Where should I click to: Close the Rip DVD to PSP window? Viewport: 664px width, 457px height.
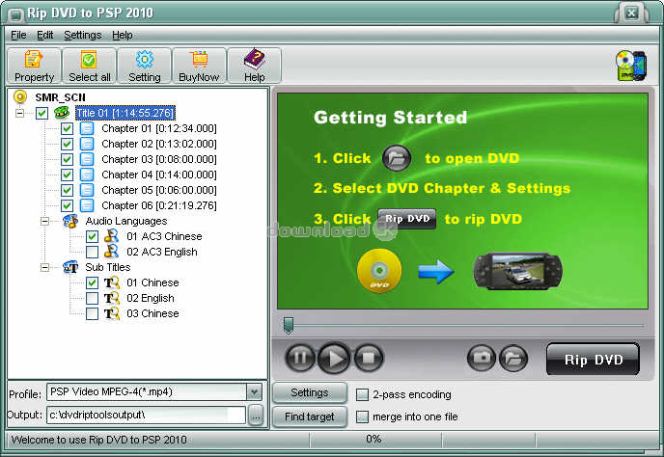(x=631, y=13)
